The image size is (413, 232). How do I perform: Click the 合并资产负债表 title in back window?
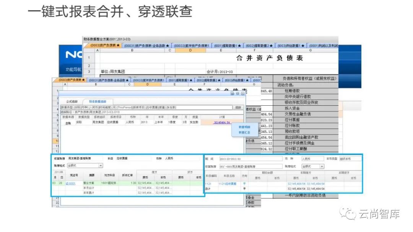(270, 58)
